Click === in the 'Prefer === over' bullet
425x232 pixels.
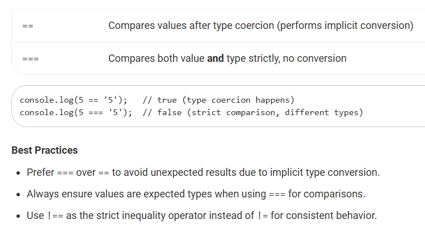pos(65,173)
